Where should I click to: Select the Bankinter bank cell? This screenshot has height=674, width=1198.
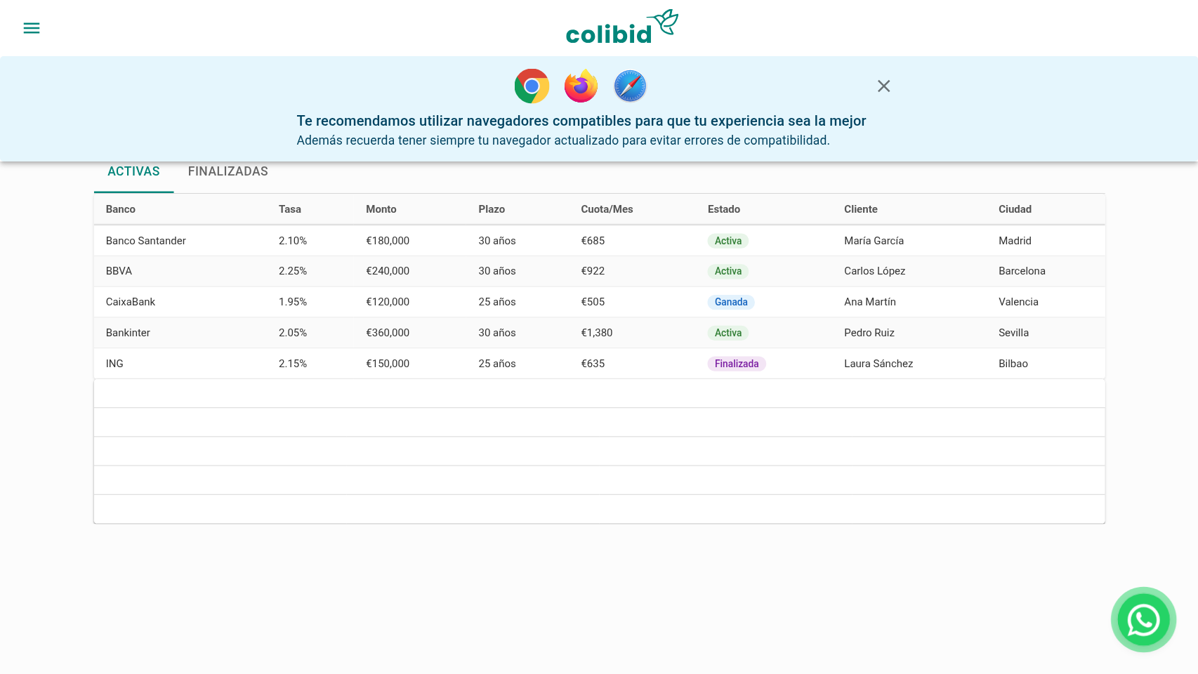click(x=128, y=333)
